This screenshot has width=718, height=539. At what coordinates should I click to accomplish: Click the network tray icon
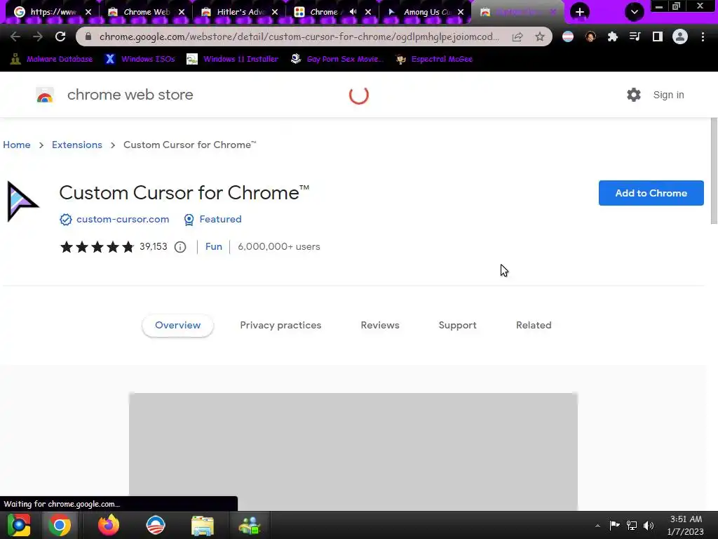(x=632, y=526)
